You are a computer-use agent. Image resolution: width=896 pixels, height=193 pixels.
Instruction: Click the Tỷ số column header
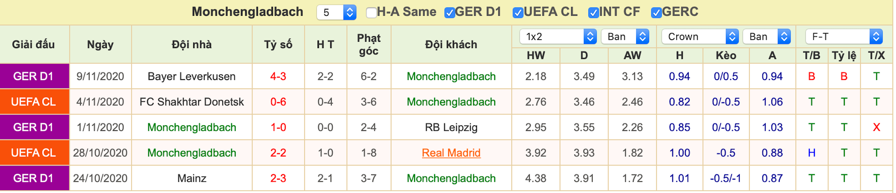278,45
